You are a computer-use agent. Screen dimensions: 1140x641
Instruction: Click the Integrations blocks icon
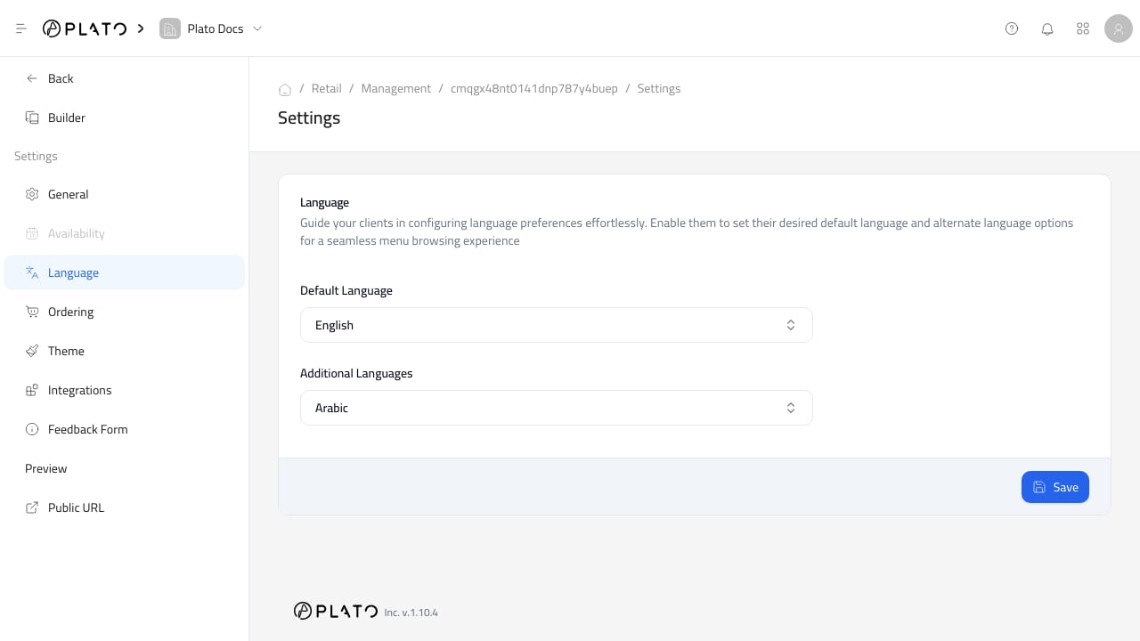click(32, 390)
